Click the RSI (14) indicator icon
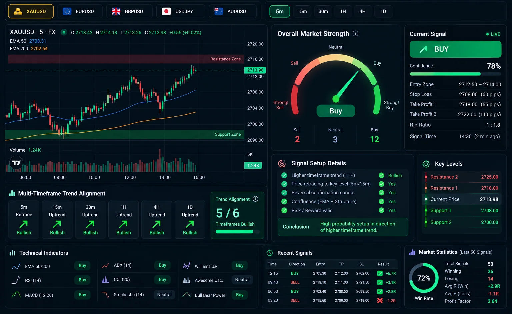The height and width of the screenshot is (314, 512). (16, 280)
